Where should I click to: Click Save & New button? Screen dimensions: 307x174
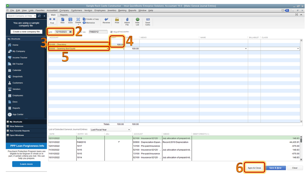[x=275, y=168]
